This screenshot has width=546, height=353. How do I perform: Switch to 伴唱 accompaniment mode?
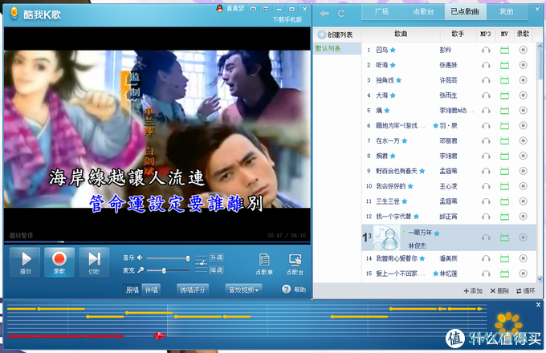pos(152,290)
